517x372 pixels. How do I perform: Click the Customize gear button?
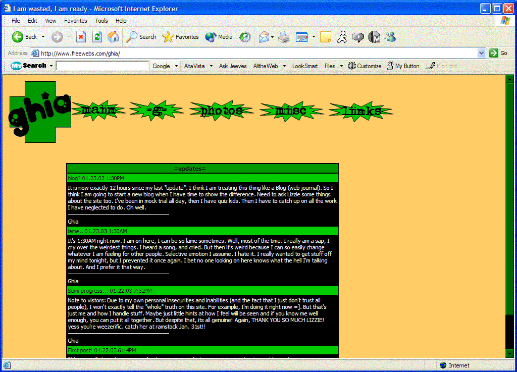(365, 66)
